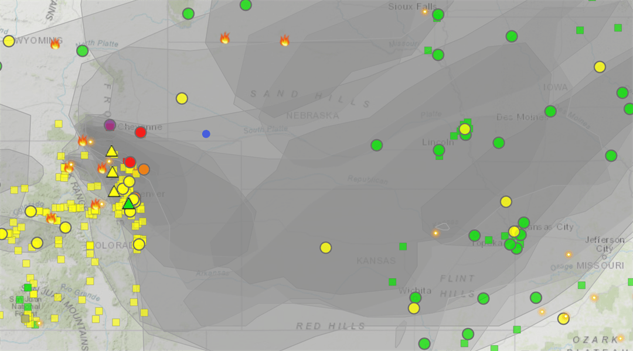Click the green circle under Wichita label
Image resolution: width=633 pixels, height=351 pixels.
[416, 298]
